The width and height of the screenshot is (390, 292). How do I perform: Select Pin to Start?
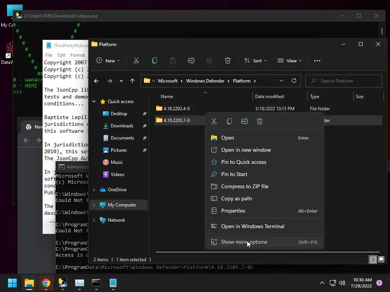pyautogui.click(x=264, y=174)
